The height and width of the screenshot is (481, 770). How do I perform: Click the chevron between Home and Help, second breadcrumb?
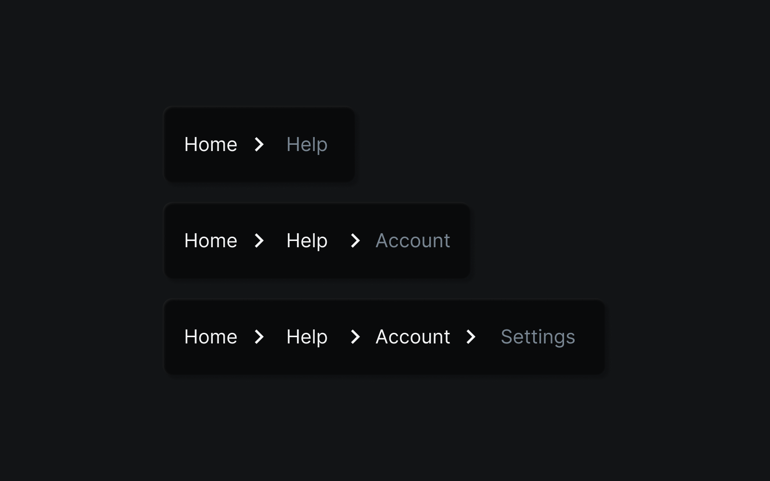pyautogui.click(x=260, y=240)
